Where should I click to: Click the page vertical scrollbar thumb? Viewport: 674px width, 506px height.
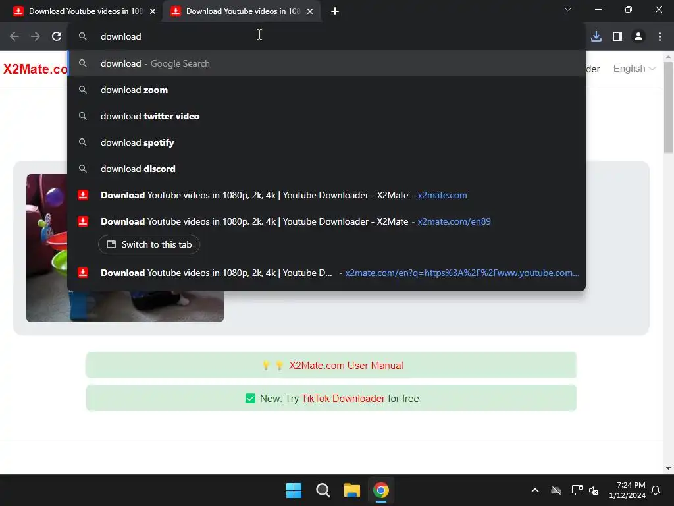tap(668, 107)
